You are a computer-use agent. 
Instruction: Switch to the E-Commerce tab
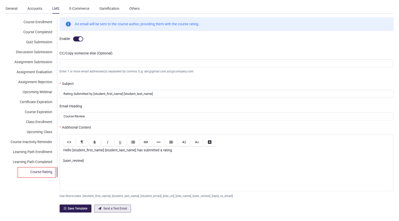pyautogui.click(x=79, y=8)
